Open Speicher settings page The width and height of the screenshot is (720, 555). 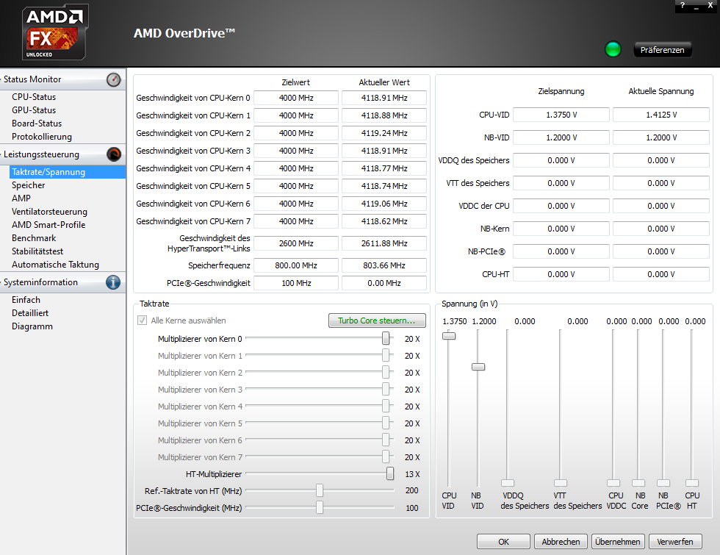29,185
